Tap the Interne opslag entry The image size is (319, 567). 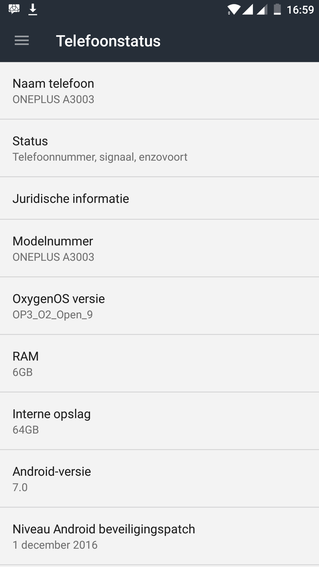click(159, 421)
